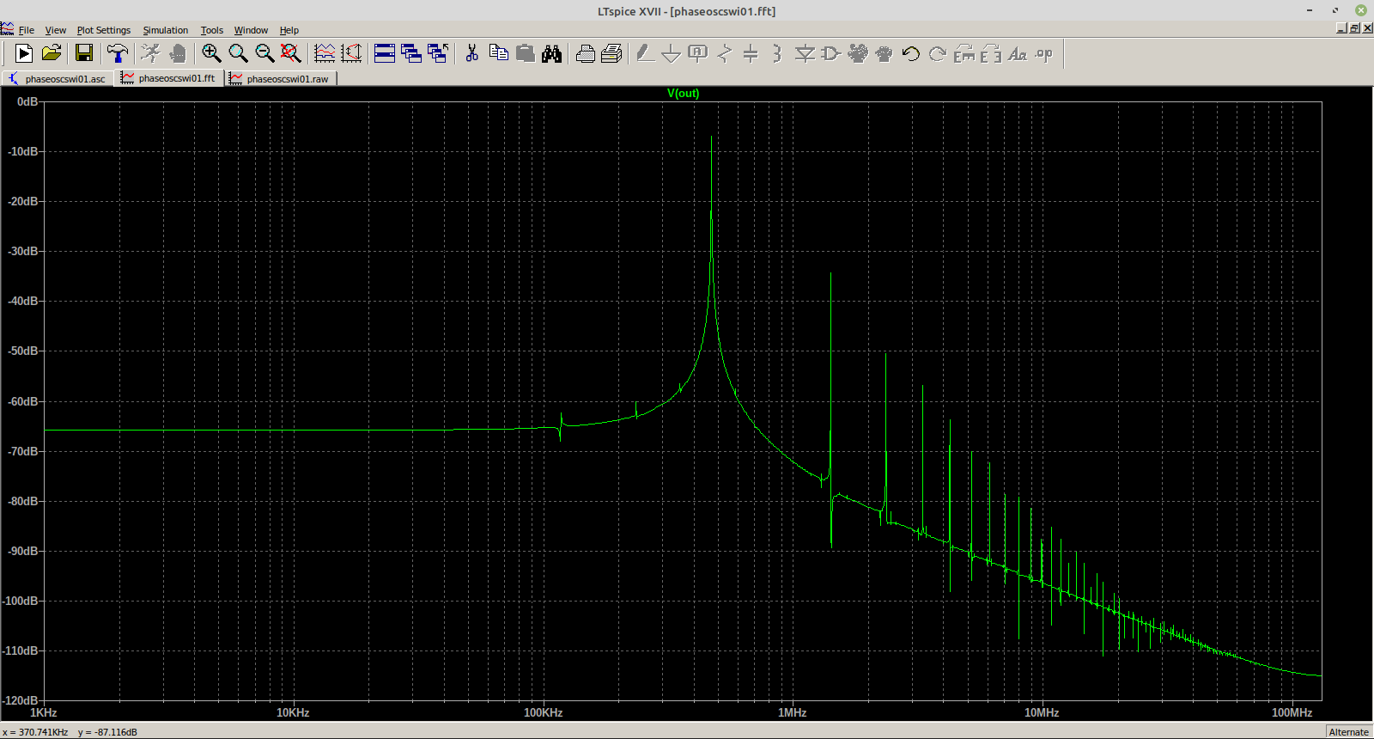Click the Component AND-gate icon

coord(830,53)
